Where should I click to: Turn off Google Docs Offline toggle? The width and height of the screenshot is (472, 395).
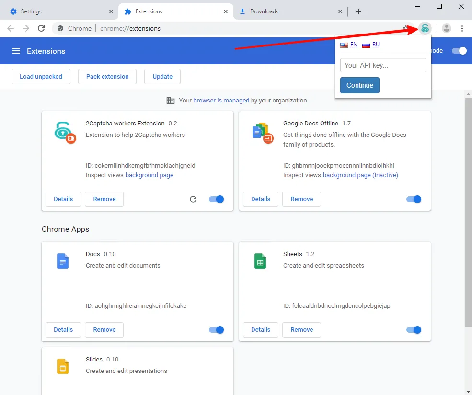tap(414, 199)
